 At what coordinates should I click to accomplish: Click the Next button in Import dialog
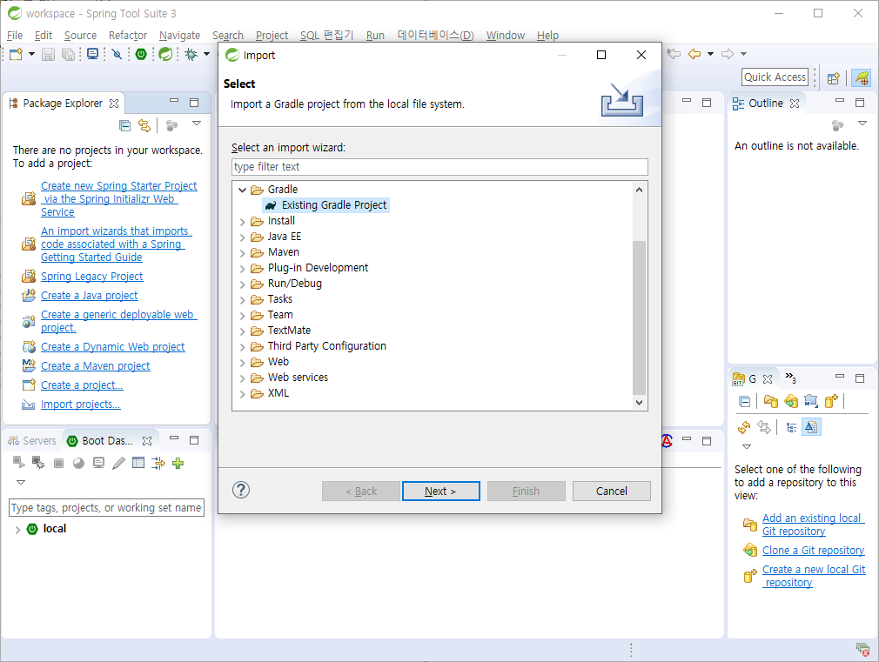pyautogui.click(x=440, y=491)
